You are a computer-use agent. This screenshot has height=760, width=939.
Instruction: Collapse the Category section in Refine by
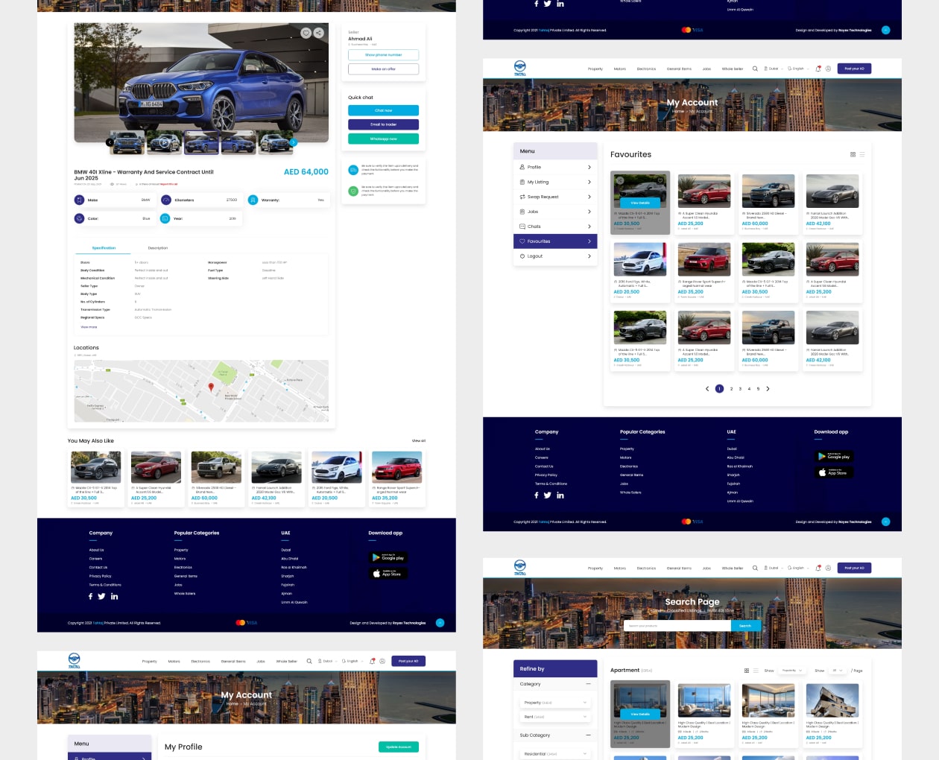pos(588,684)
